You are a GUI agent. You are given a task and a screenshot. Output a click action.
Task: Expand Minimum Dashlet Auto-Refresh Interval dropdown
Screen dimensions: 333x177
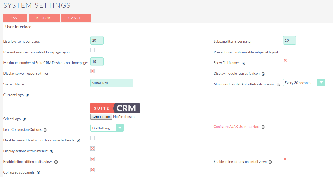pyautogui.click(x=304, y=83)
